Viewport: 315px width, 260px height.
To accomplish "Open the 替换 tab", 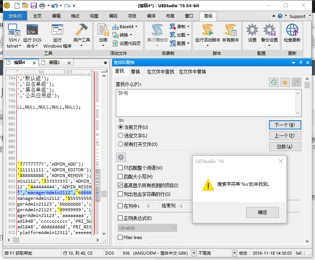I will coord(135,72).
